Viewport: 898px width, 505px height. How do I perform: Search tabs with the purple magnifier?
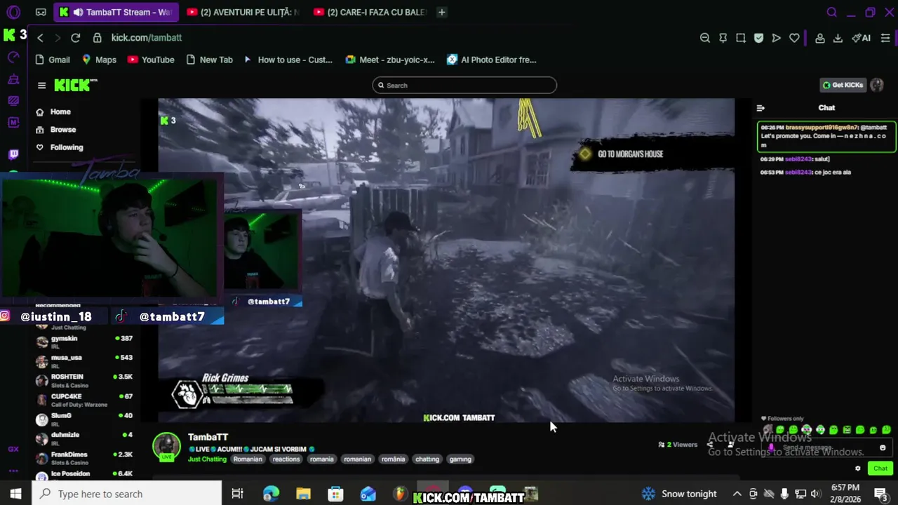[831, 12]
